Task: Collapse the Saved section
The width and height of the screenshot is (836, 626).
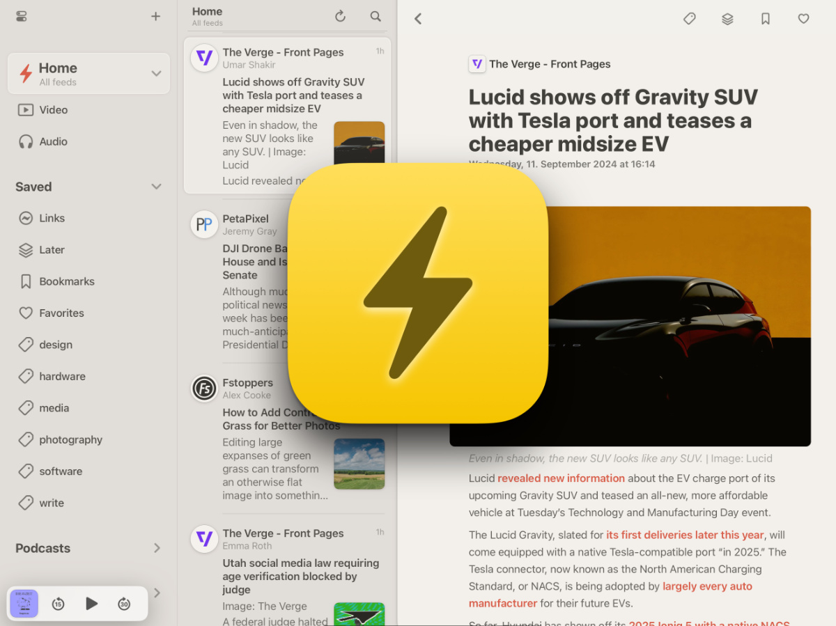Action: (x=156, y=187)
